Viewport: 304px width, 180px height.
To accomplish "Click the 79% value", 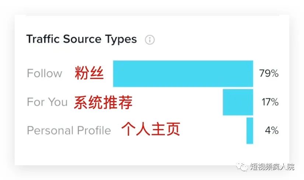I will [269, 73].
